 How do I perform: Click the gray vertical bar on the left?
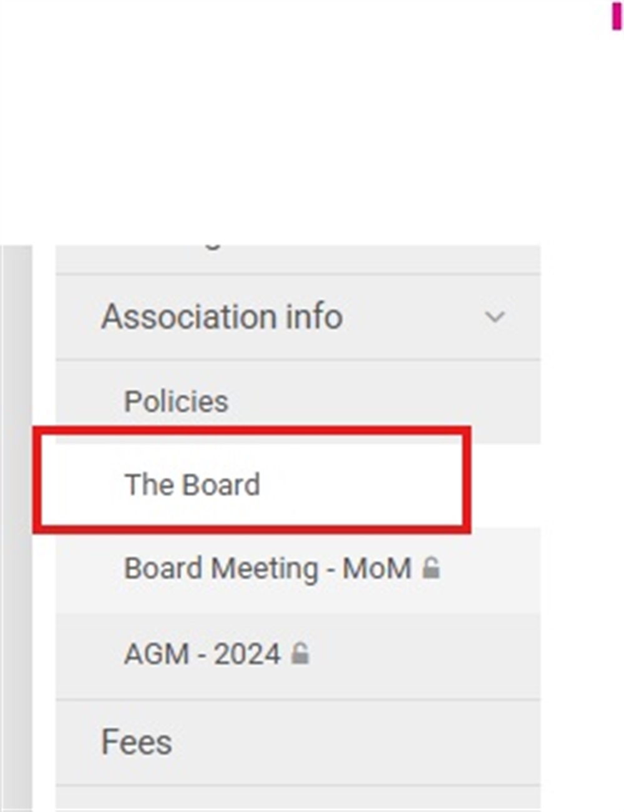coord(16,528)
